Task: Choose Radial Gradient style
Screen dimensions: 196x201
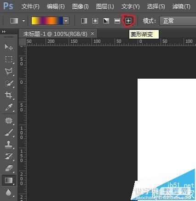Action: (x=95, y=21)
